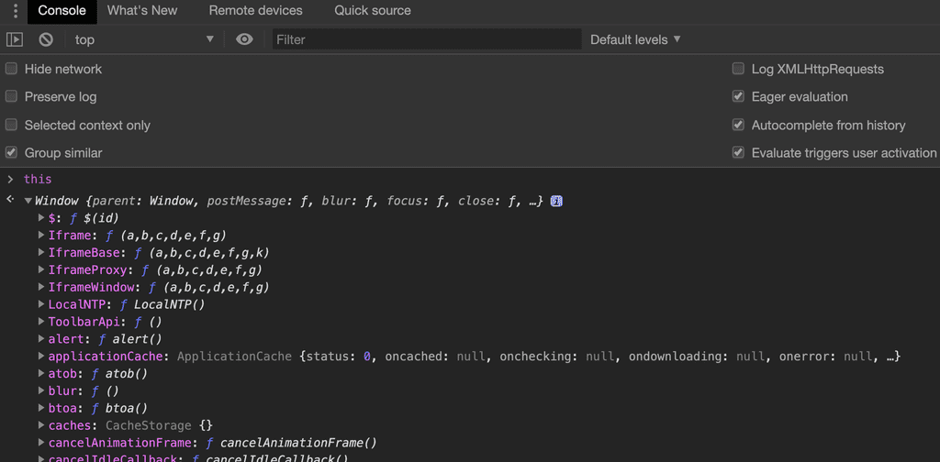Screen dimensions: 940x462
Task: Click the info badge beside Window object
Action: [x=556, y=201]
